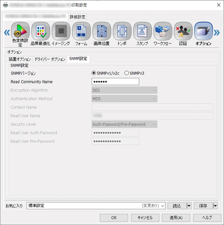The image size is (224, 225).
Task: Select the 認証 authentication icon
Action: pyautogui.click(x=183, y=31)
